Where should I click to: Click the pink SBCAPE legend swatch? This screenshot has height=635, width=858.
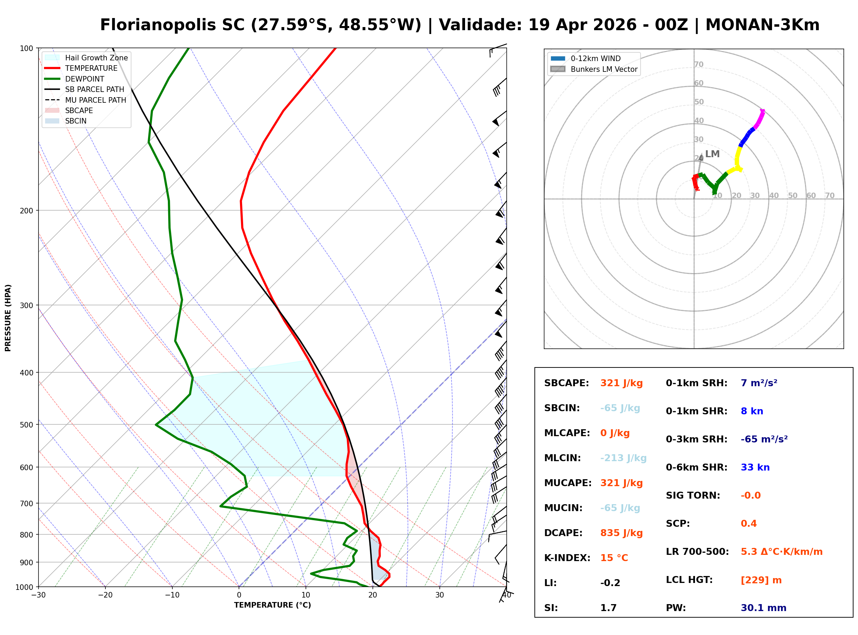tap(52, 111)
